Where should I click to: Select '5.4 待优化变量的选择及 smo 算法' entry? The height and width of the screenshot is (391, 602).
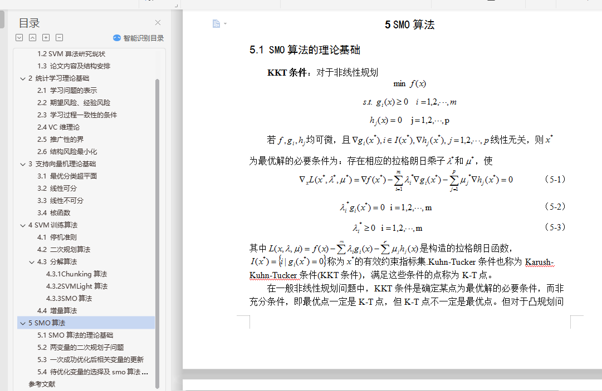tap(92, 372)
